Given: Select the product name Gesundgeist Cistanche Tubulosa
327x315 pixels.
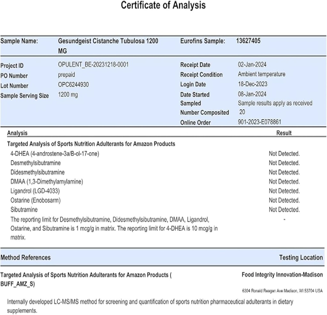Looking at the screenshot, I should (x=108, y=41).
